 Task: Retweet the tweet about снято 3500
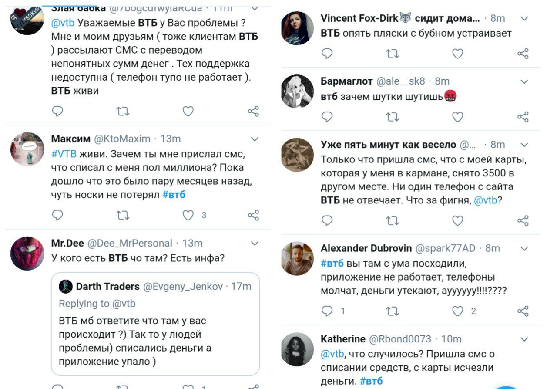(x=392, y=221)
